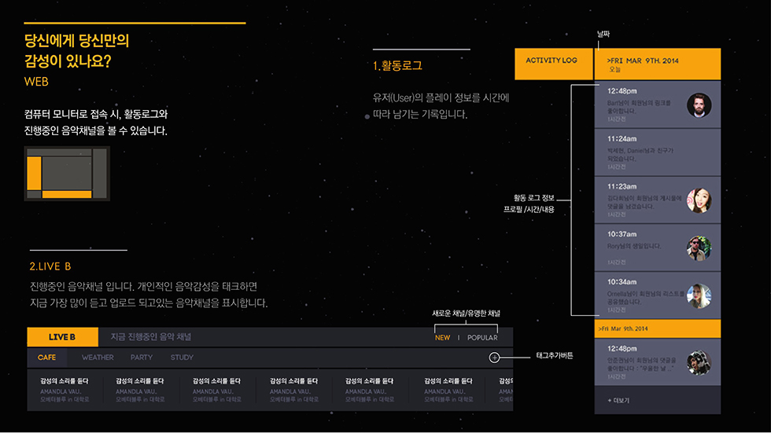The height and width of the screenshot is (433, 771).
Task: Expand the activity log with 더보기
Action: (x=618, y=401)
